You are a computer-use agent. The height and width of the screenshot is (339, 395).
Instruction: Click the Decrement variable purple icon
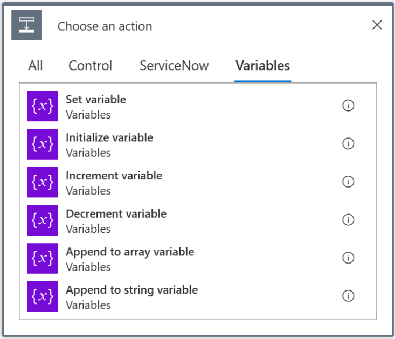pos(43,220)
